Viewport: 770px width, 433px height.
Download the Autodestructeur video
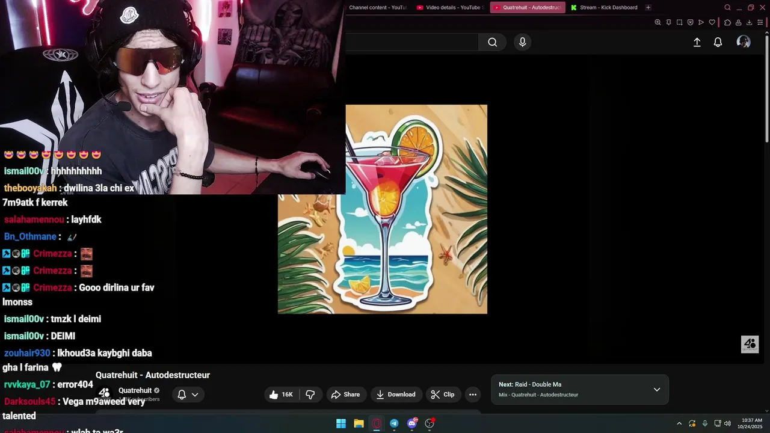tap(396, 395)
